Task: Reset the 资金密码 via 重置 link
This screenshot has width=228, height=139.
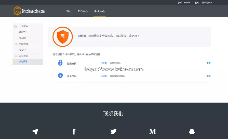Action: click(x=209, y=76)
